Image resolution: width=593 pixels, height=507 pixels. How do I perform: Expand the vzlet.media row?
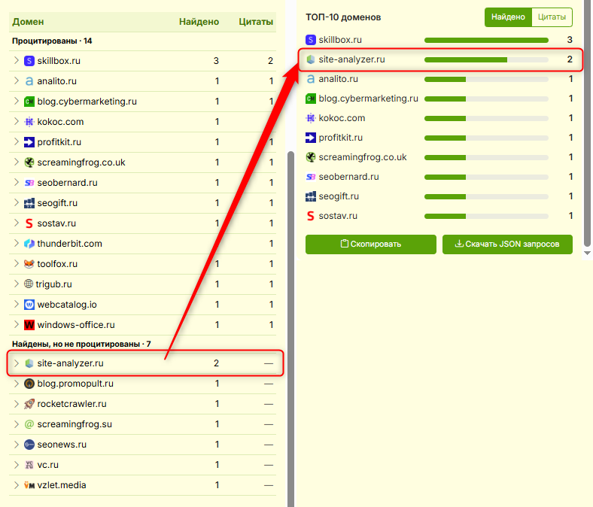[x=17, y=484]
